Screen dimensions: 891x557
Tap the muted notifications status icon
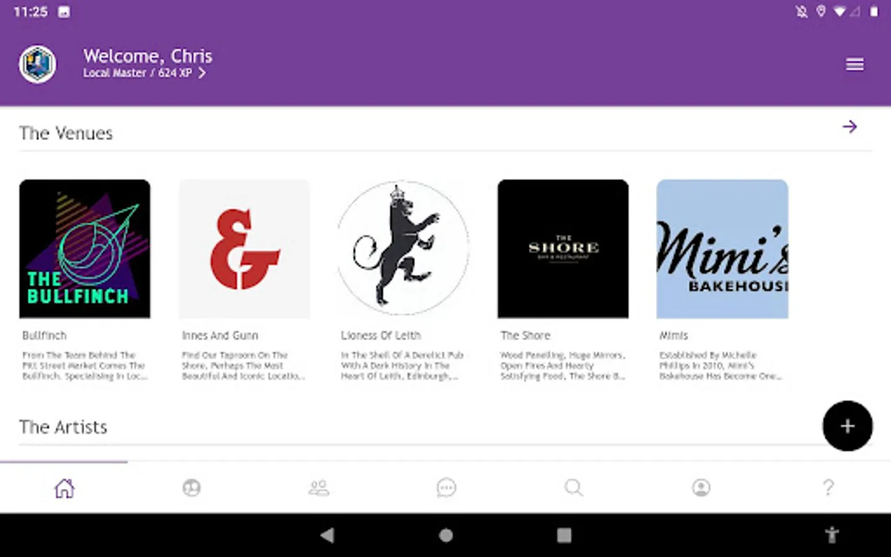click(x=802, y=11)
